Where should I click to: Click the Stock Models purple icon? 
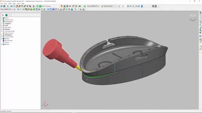tap(3, 40)
